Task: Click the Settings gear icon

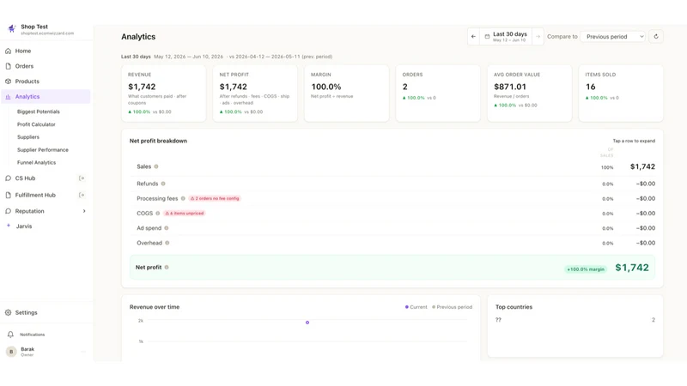Action: [8, 312]
